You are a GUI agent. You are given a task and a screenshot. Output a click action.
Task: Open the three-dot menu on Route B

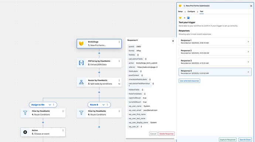107,105
